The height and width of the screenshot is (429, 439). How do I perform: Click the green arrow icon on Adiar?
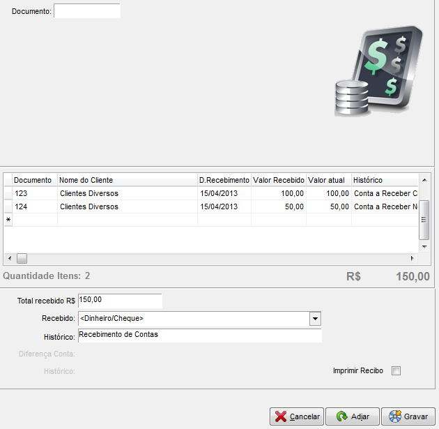pyautogui.click(x=341, y=416)
